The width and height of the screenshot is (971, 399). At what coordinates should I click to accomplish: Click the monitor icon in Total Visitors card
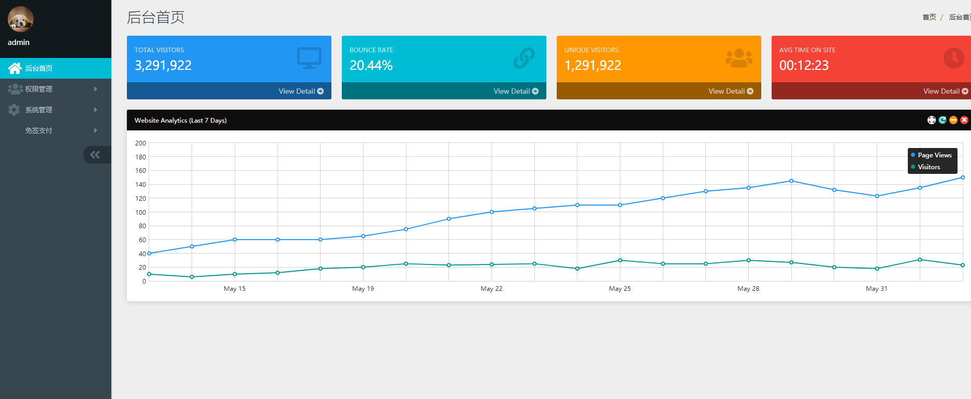click(309, 58)
